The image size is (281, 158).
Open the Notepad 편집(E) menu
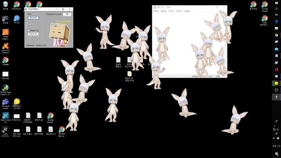coord(163,11)
